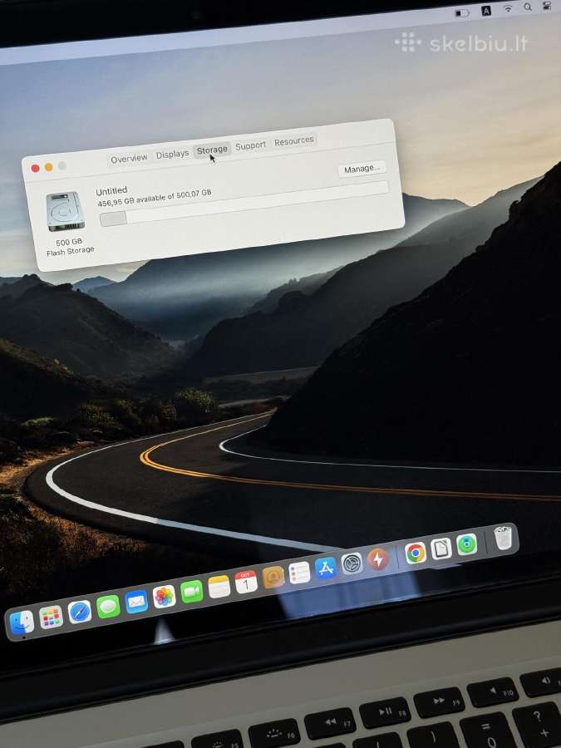Launch the App Store from the Dock
Image resolution: width=561 pixels, height=748 pixels.
(326, 568)
